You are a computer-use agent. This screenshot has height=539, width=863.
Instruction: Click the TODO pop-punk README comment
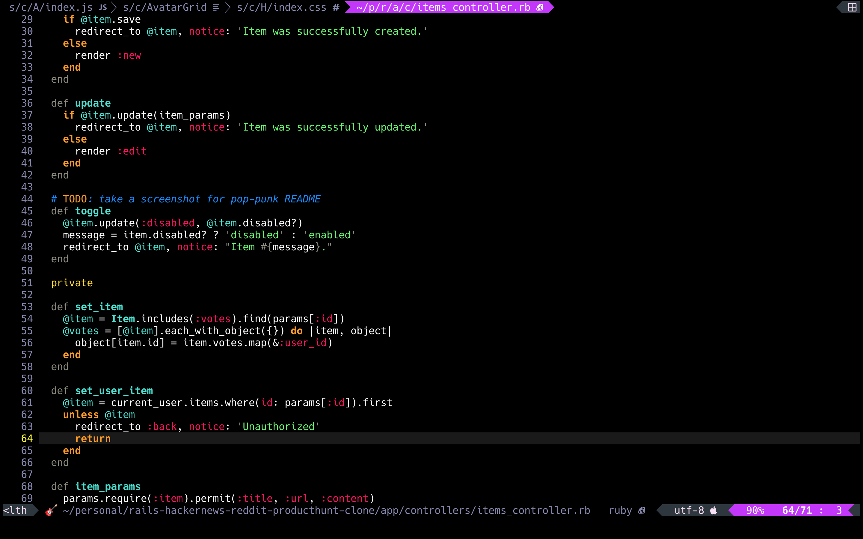click(x=186, y=199)
